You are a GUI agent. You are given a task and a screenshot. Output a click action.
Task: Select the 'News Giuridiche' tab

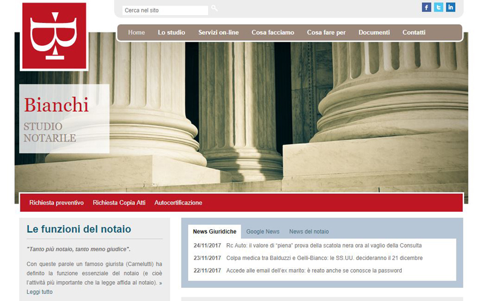click(215, 232)
